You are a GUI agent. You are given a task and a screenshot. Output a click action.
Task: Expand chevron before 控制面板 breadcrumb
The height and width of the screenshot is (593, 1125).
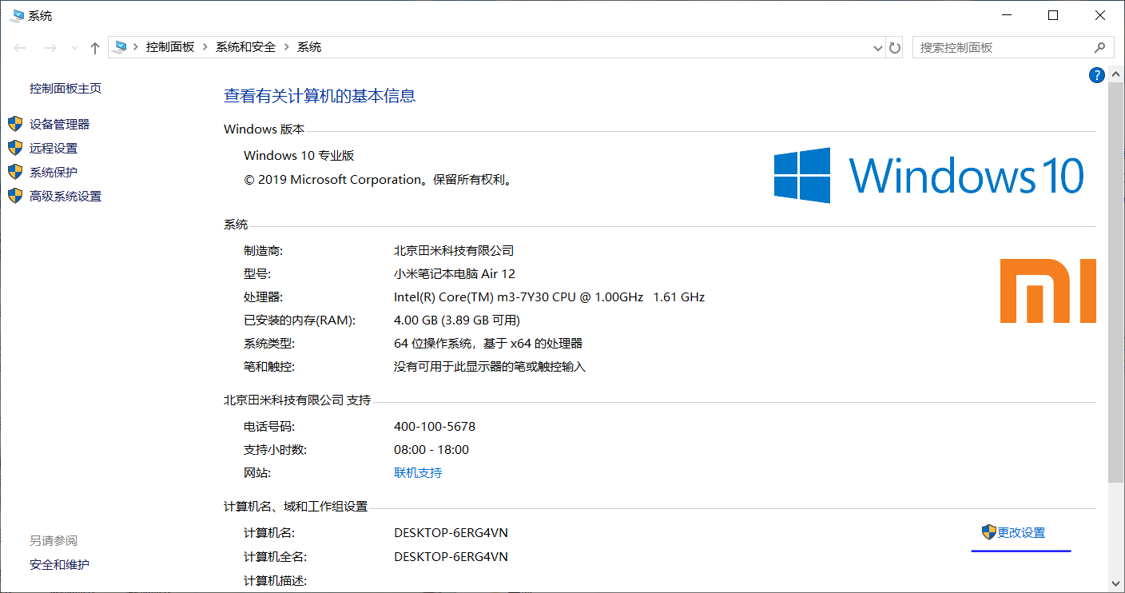136,47
